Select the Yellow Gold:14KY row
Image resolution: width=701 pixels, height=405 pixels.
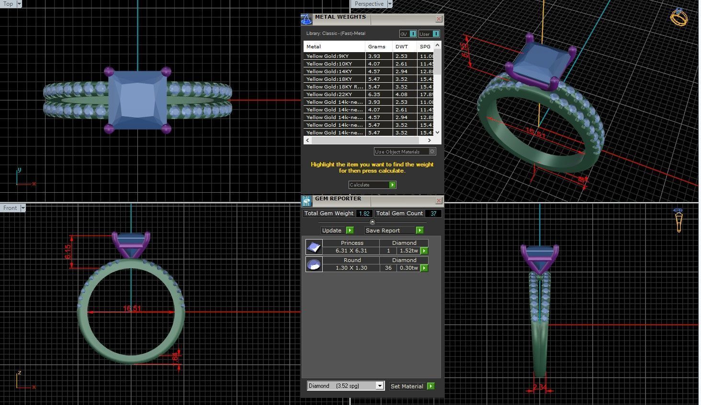(369, 72)
